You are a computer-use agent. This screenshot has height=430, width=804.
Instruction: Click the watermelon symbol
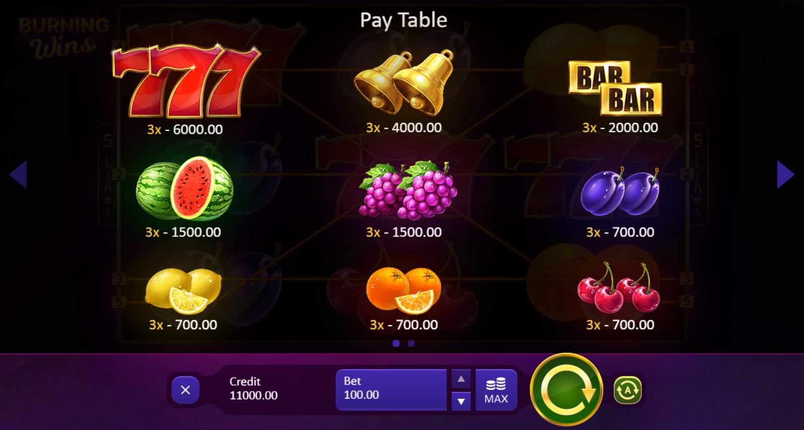point(185,189)
